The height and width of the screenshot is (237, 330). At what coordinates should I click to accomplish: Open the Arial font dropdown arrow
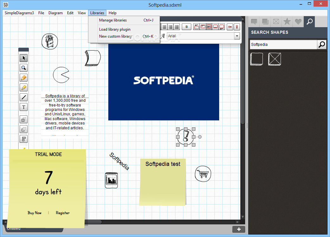pyautogui.click(x=237, y=36)
